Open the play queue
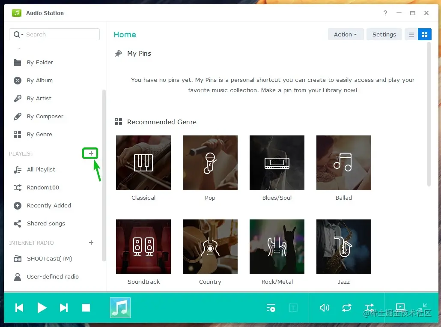The height and width of the screenshot is (327, 441). pos(271,308)
